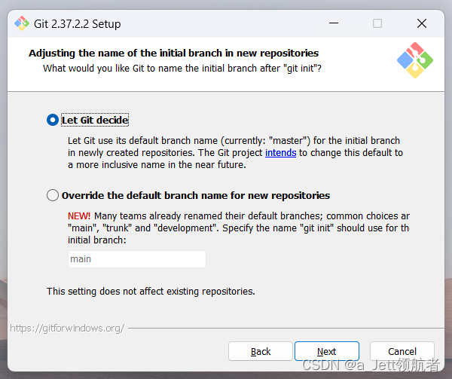Click the red NEW! label
This screenshot has height=379, width=452.
pos(79,215)
